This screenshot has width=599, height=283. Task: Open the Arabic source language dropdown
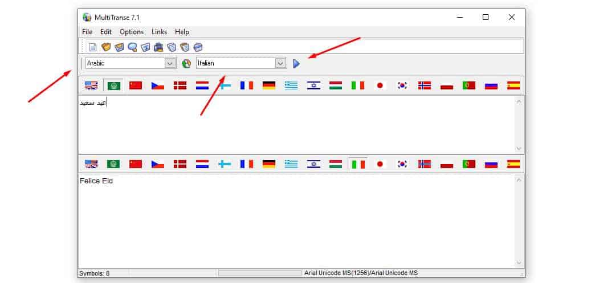point(170,63)
